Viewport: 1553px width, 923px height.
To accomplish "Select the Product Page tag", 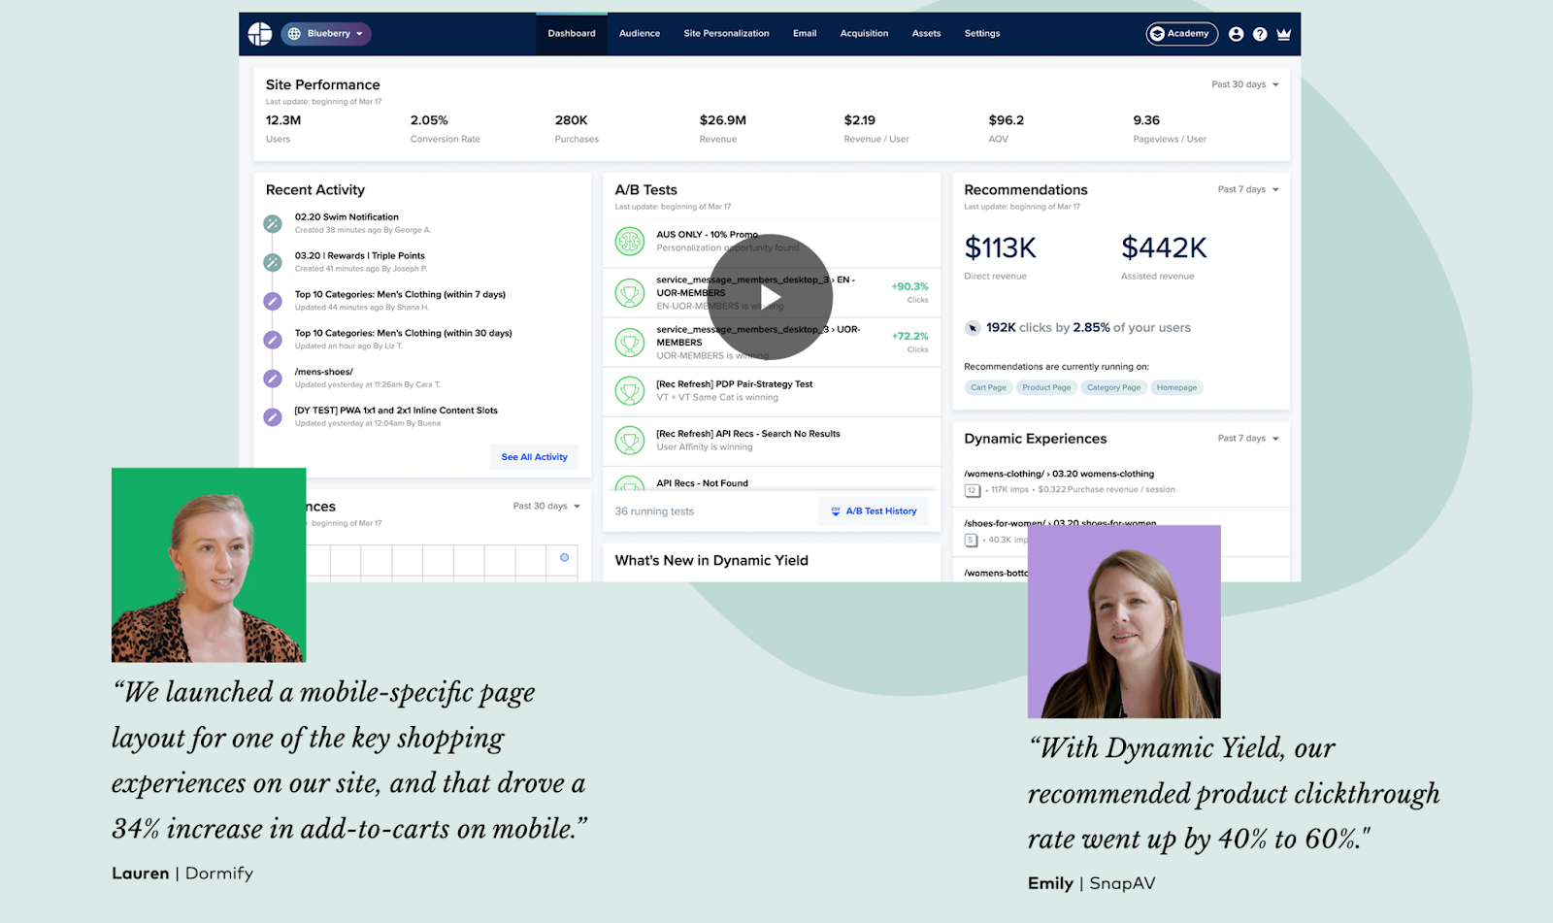I will click(x=1046, y=387).
